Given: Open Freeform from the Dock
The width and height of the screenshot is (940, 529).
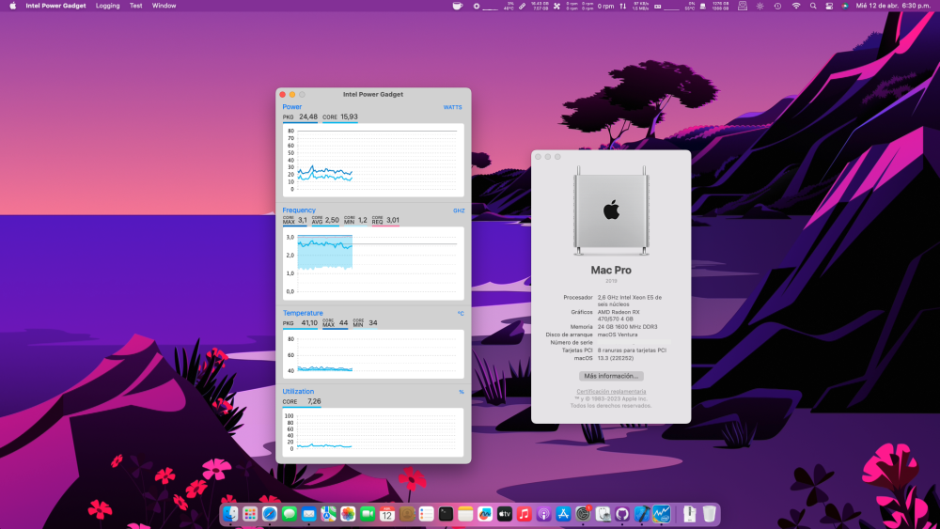Looking at the screenshot, I should (x=485, y=514).
